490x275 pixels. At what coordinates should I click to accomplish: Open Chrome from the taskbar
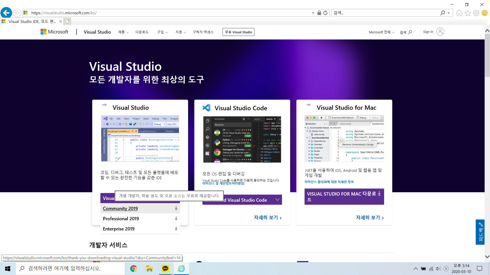coord(133,269)
